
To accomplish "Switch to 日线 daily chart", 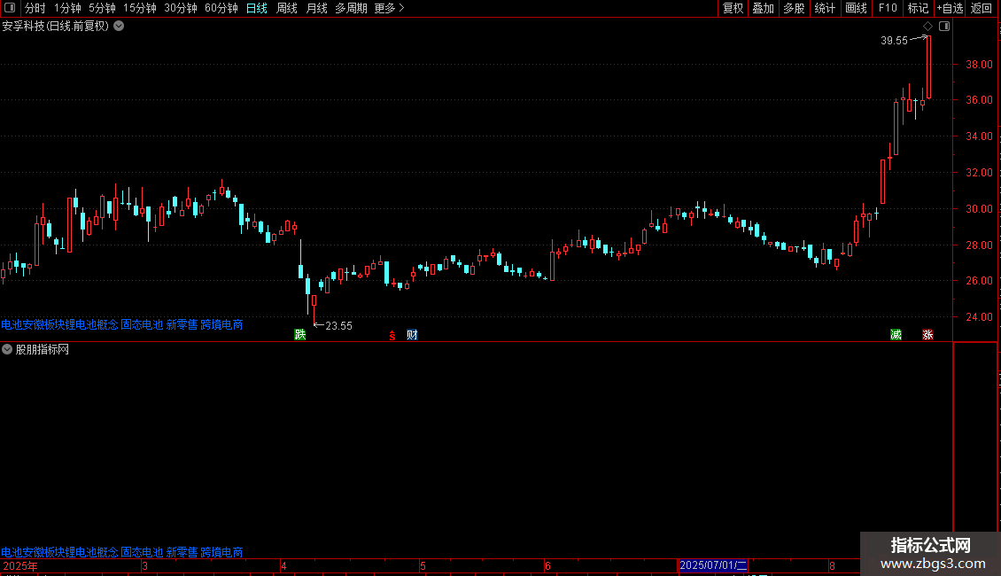I will coord(257,8).
